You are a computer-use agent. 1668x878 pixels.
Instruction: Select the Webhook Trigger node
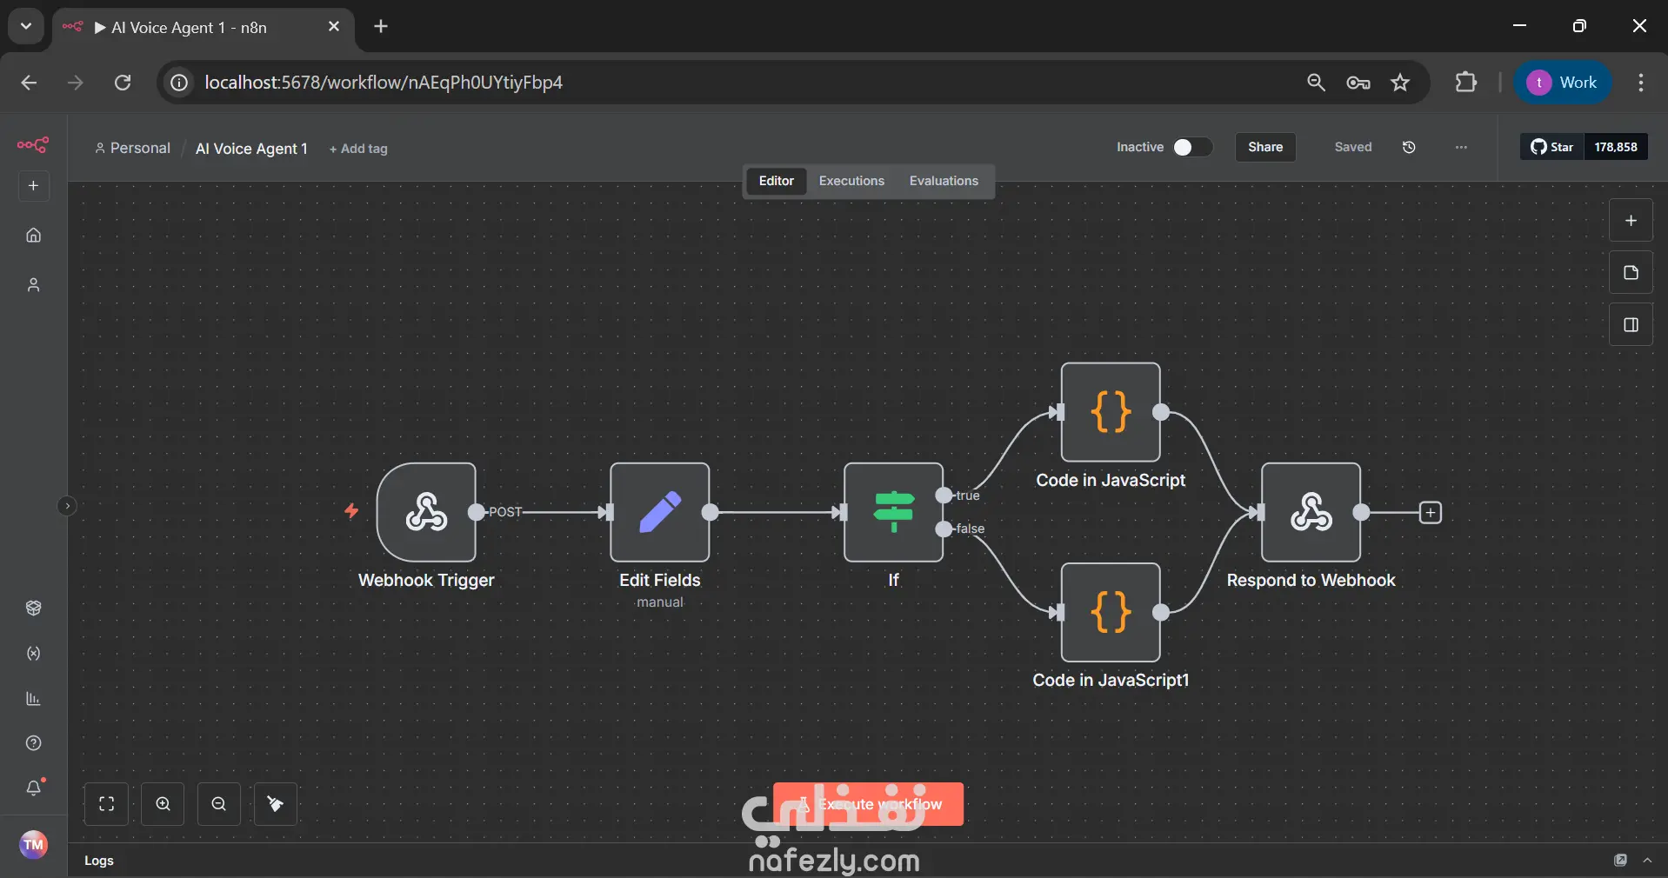pyautogui.click(x=426, y=512)
